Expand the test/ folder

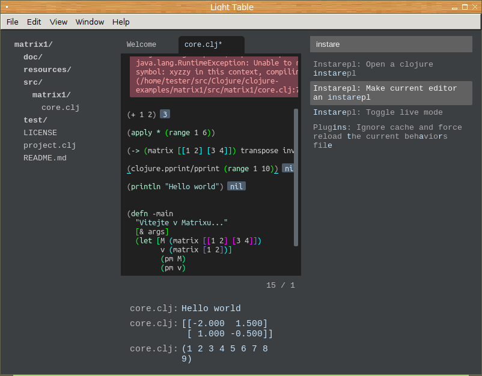click(35, 120)
